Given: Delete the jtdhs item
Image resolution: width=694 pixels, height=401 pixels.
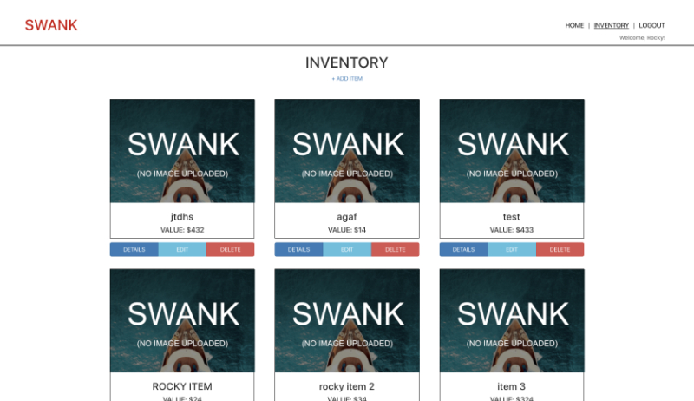Looking at the screenshot, I should 230,250.
